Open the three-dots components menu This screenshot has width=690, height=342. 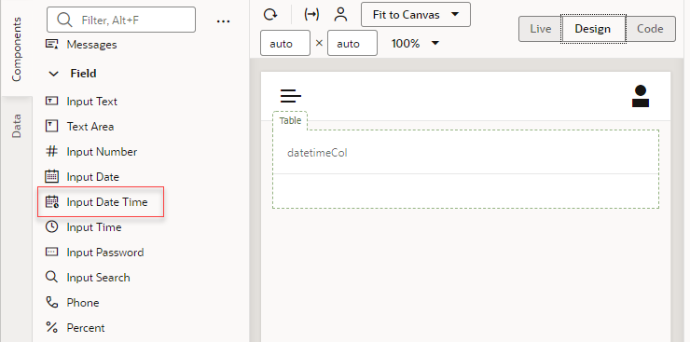coord(224,21)
